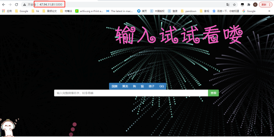Open the 首页 bookmark
Screen dimensions: 274x137
click(142, 11)
